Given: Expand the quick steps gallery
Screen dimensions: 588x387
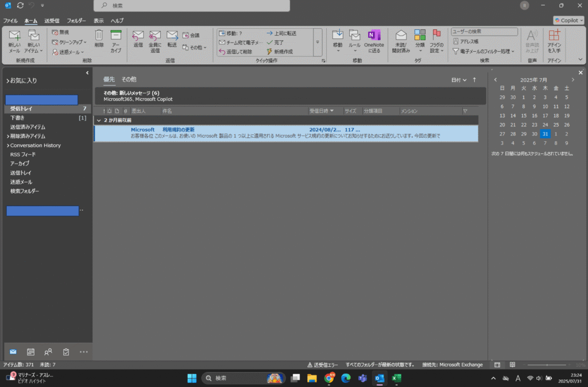Looking at the screenshot, I should click(318, 42).
